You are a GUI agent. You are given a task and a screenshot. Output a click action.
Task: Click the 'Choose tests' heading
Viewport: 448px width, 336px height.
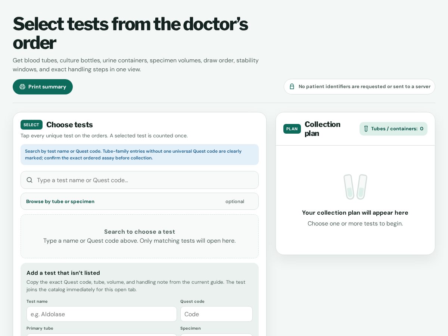(x=69, y=125)
